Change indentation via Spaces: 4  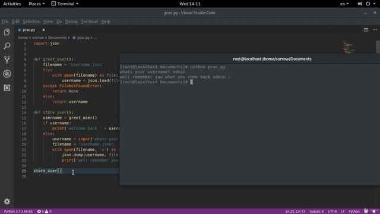(316, 212)
